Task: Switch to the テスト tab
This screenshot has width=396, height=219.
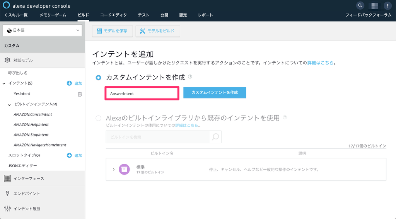Action: point(143,15)
